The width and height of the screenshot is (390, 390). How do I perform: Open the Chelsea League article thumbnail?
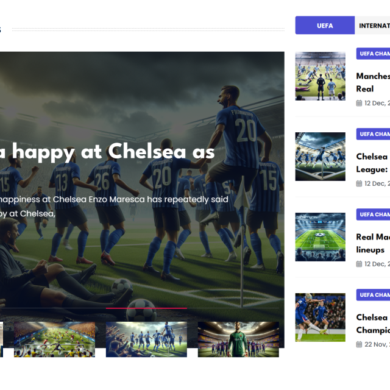(320, 157)
